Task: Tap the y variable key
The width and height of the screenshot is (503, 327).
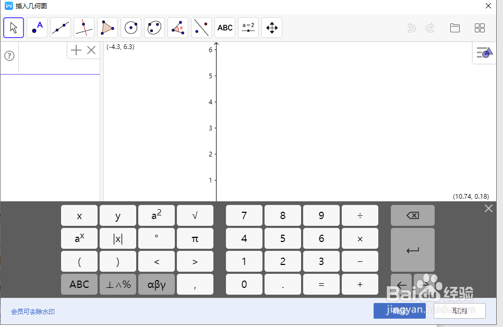Action: point(118,215)
